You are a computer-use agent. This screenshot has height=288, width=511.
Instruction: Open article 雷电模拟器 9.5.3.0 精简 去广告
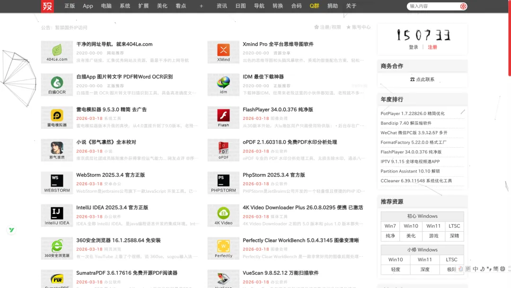point(112,109)
